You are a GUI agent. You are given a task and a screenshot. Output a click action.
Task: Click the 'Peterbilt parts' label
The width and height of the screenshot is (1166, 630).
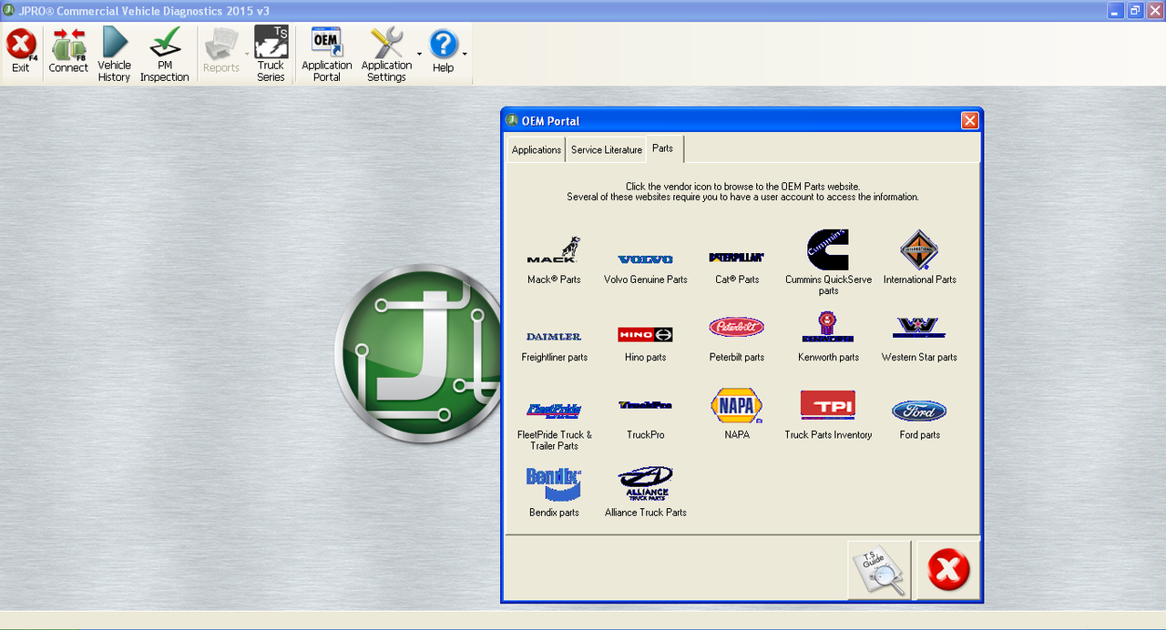[736, 358]
